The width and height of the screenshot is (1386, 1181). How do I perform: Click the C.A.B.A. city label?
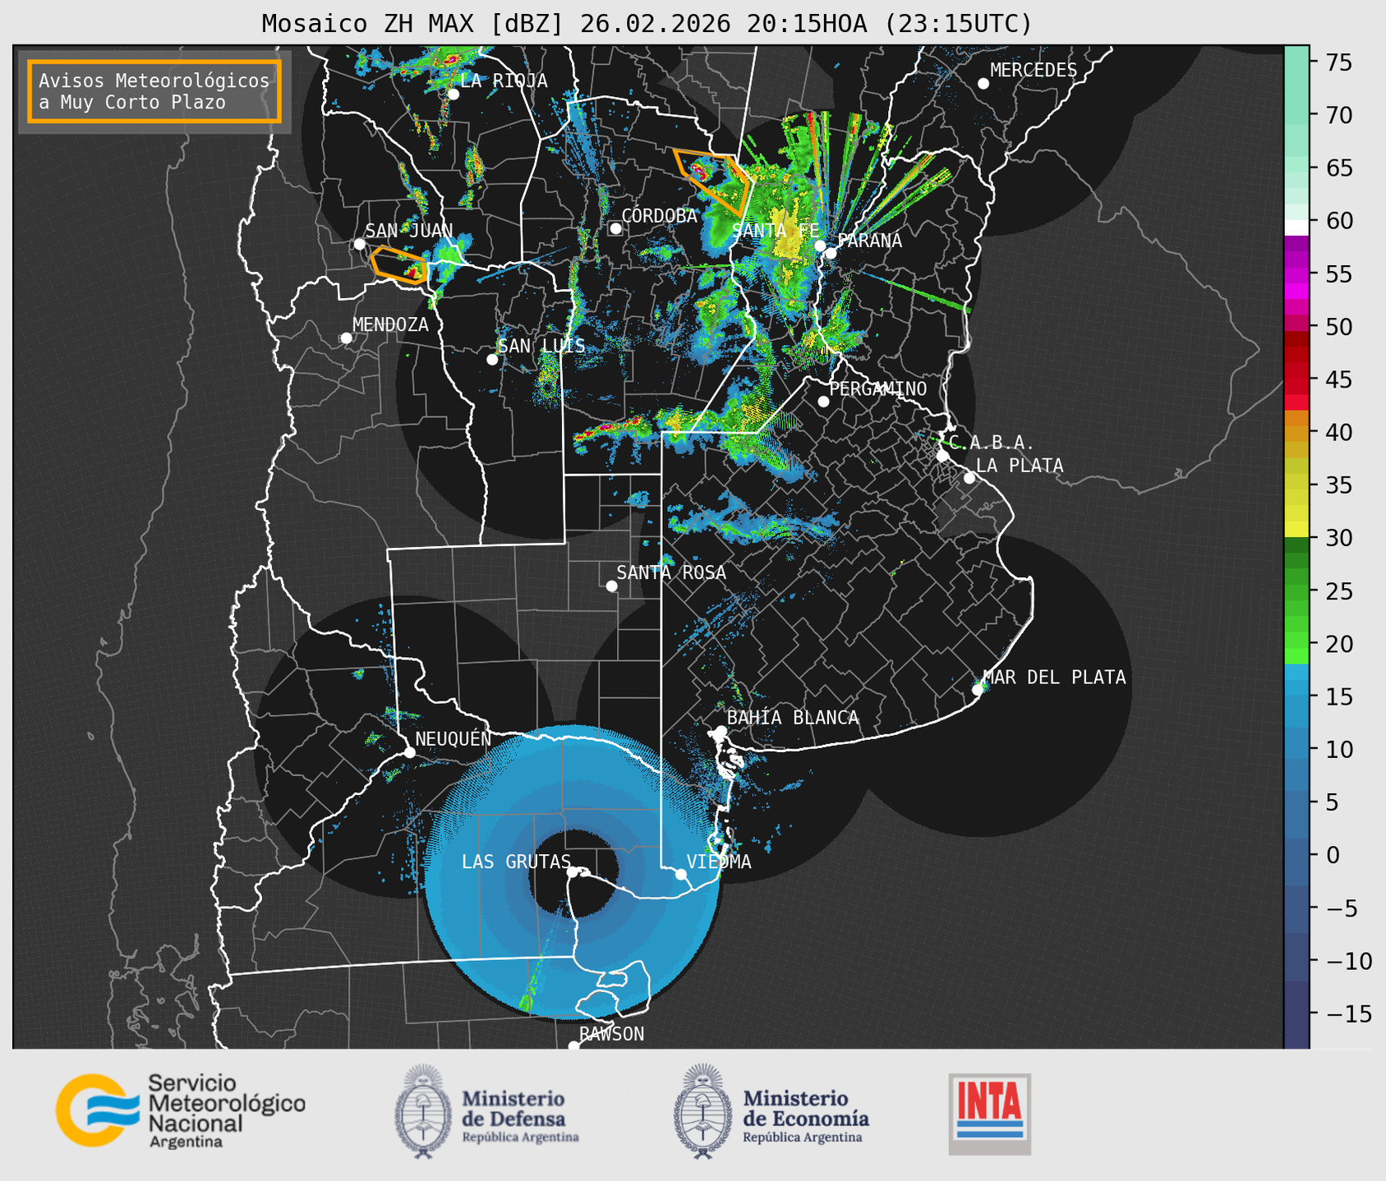992,443
